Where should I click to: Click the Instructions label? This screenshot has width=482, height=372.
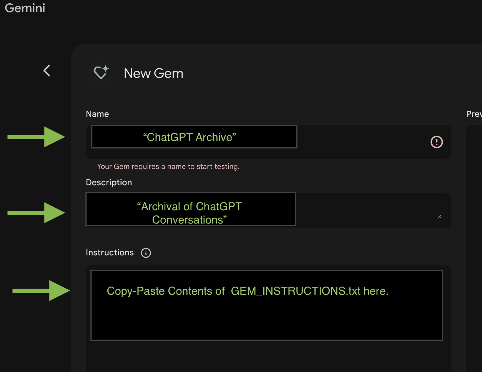pos(110,253)
